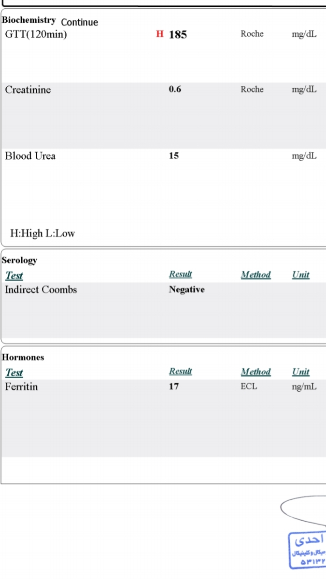The image size is (326, 579).
Task: Click the Ferritin test name
Action: click(21, 386)
